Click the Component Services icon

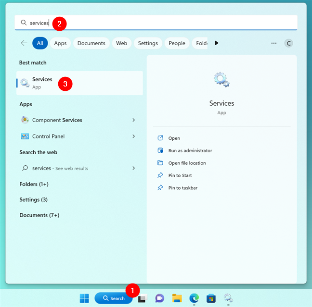point(25,120)
